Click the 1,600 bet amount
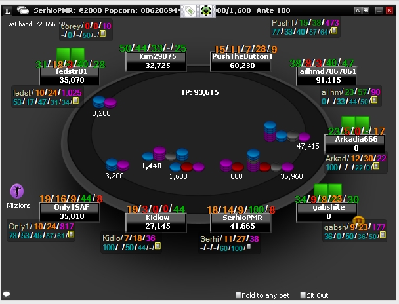399x304 pixels. pyautogui.click(x=178, y=176)
